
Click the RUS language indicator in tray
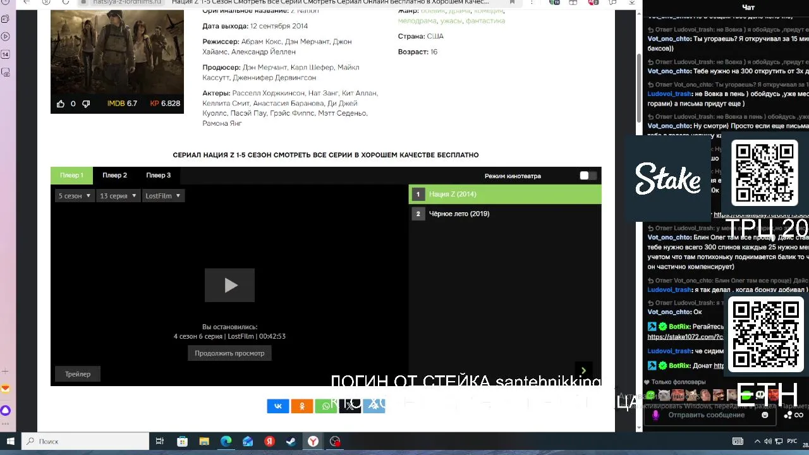792,441
